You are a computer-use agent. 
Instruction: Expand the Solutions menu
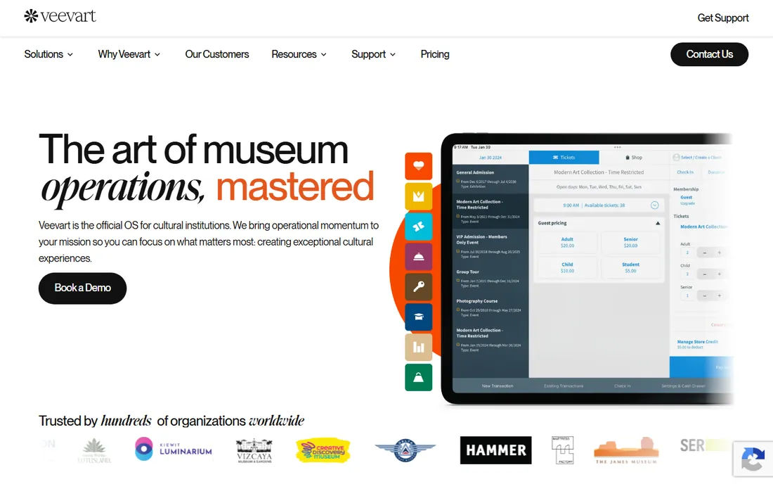(48, 54)
